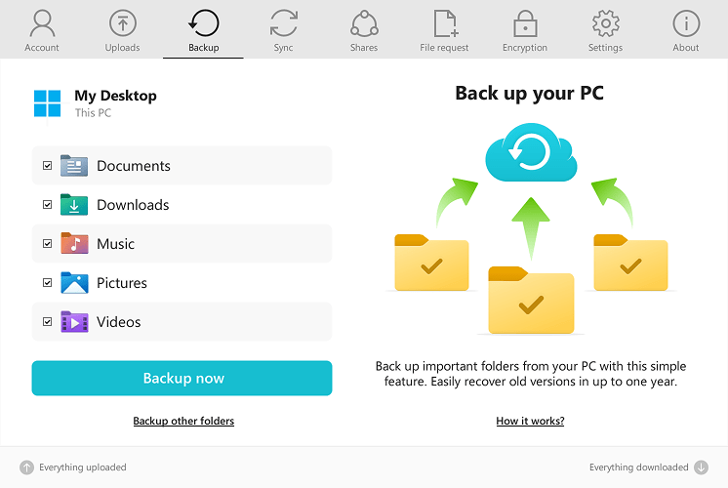Click the Backup now button
728x488 pixels.
tap(182, 379)
